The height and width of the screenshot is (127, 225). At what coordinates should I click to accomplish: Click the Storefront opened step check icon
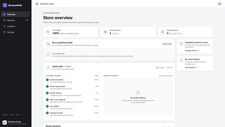pyautogui.click(x=47, y=80)
